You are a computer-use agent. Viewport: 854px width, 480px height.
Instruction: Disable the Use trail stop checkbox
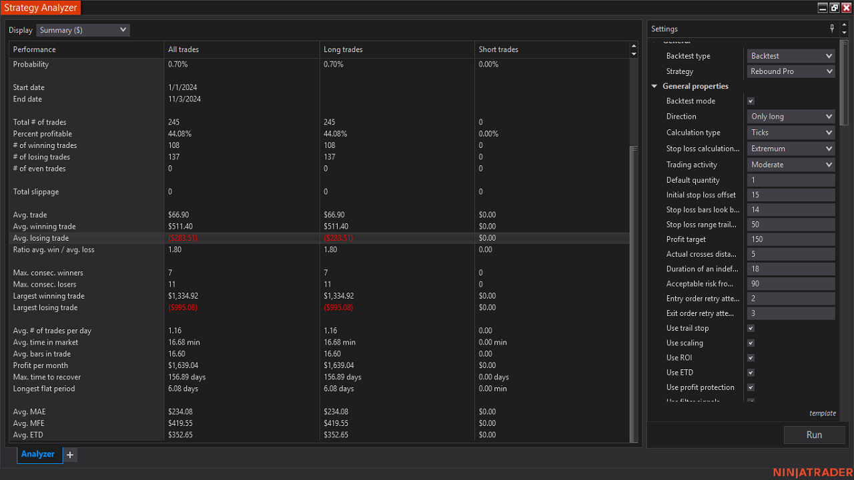(x=751, y=329)
